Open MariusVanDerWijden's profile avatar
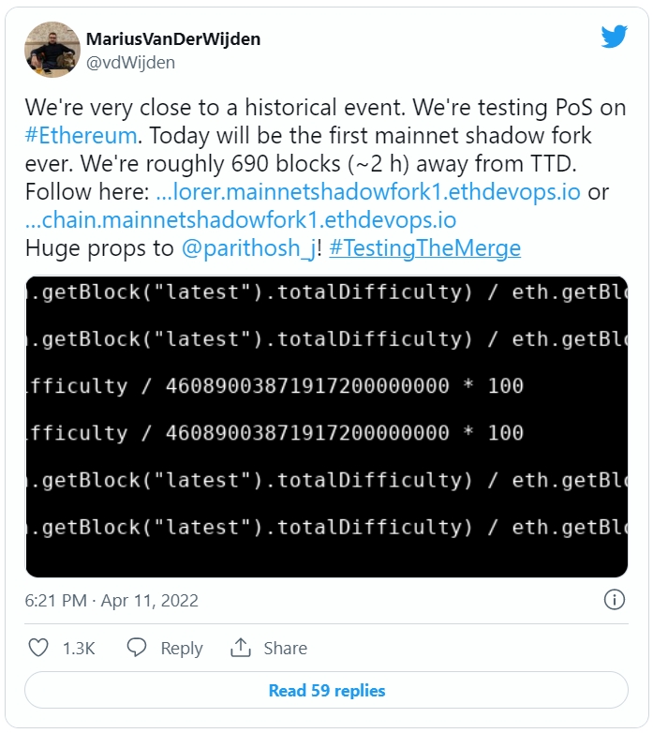Screen dimensions: 653x733 pos(52,49)
